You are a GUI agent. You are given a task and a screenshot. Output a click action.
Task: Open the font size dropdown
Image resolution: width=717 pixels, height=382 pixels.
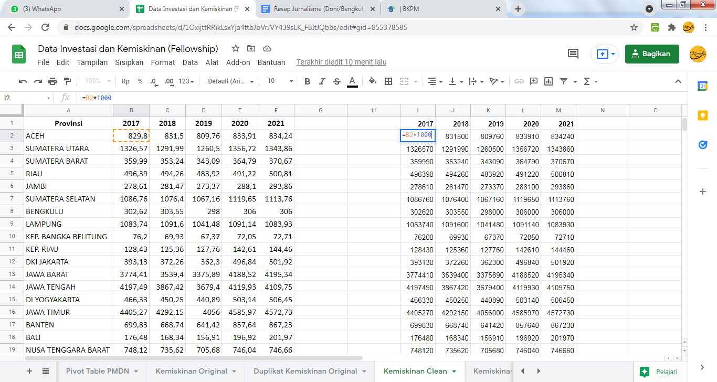pos(280,81)
